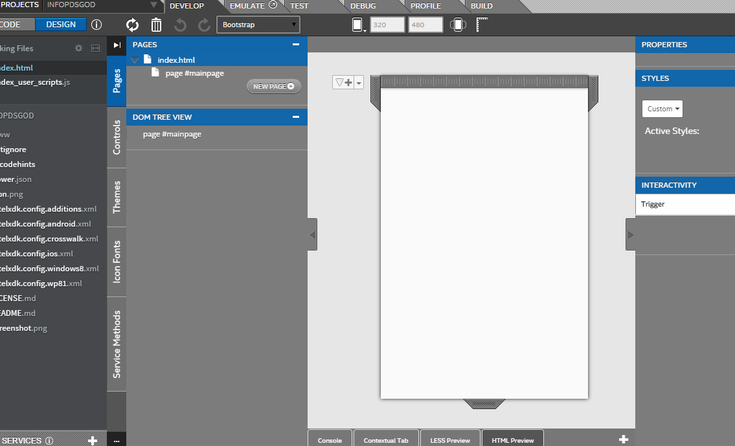Open the HTML Preview tab
Viewport: 735px width, 446px height.
pyautogui.click(x=512, y=440)
